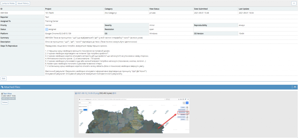This screenshot has width=298, height=138.
Task: Open the Issue History
Action: click(23, 3)
